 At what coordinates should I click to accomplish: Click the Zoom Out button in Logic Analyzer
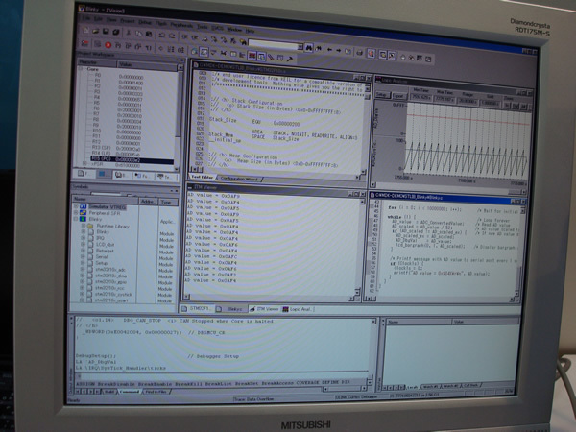point(516,106)
